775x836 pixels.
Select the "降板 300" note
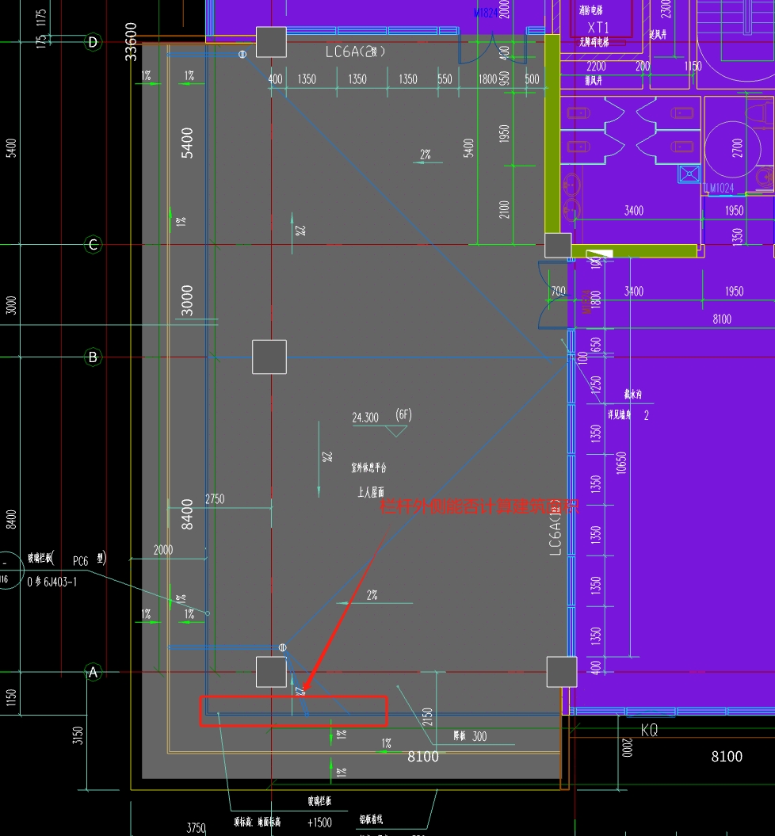[x=470, y=736]
